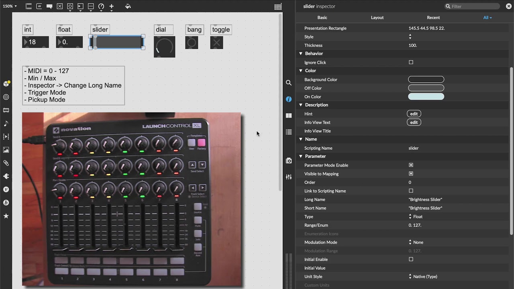The image size is (514, 289).
Task: Switch to the Layout inspector tab
Action: pos(377,18)
